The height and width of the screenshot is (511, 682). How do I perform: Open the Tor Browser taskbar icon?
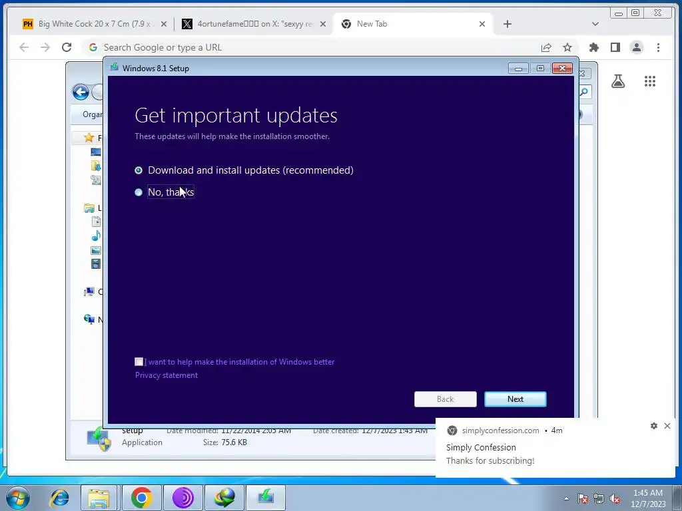click(x=183, y=498)
